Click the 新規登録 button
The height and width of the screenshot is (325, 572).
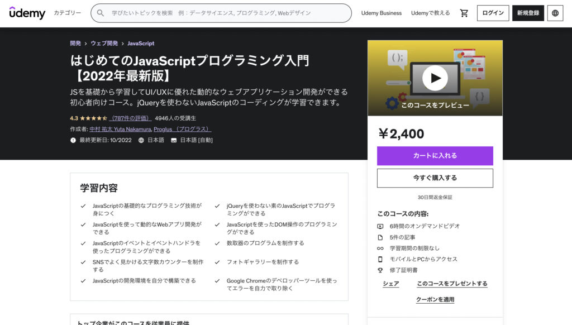528,13
